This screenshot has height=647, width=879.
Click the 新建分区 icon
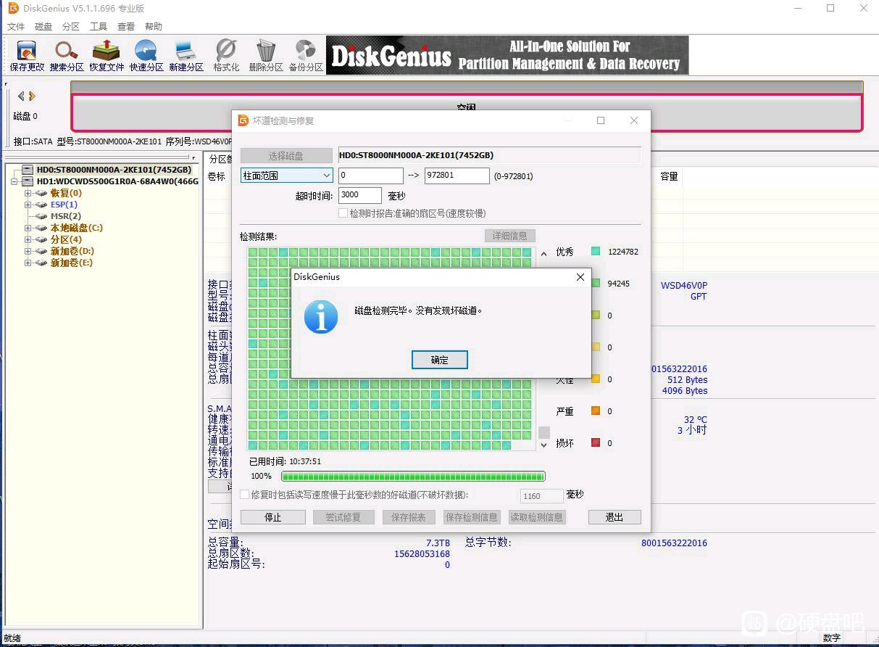pos(186,55)
